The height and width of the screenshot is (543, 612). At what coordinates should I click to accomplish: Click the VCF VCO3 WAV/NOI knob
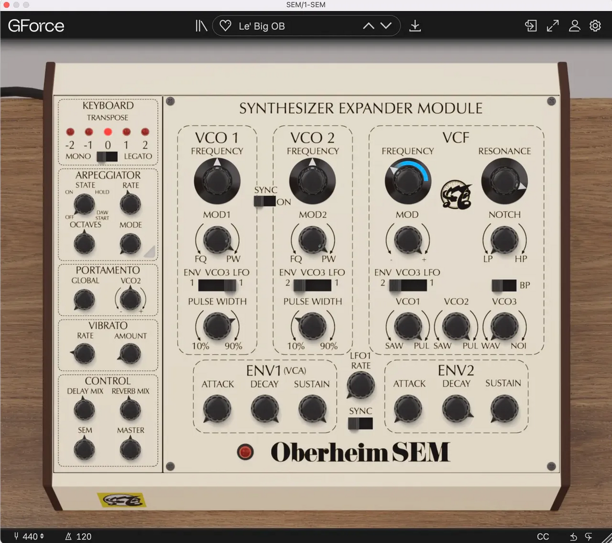point(504,326)
